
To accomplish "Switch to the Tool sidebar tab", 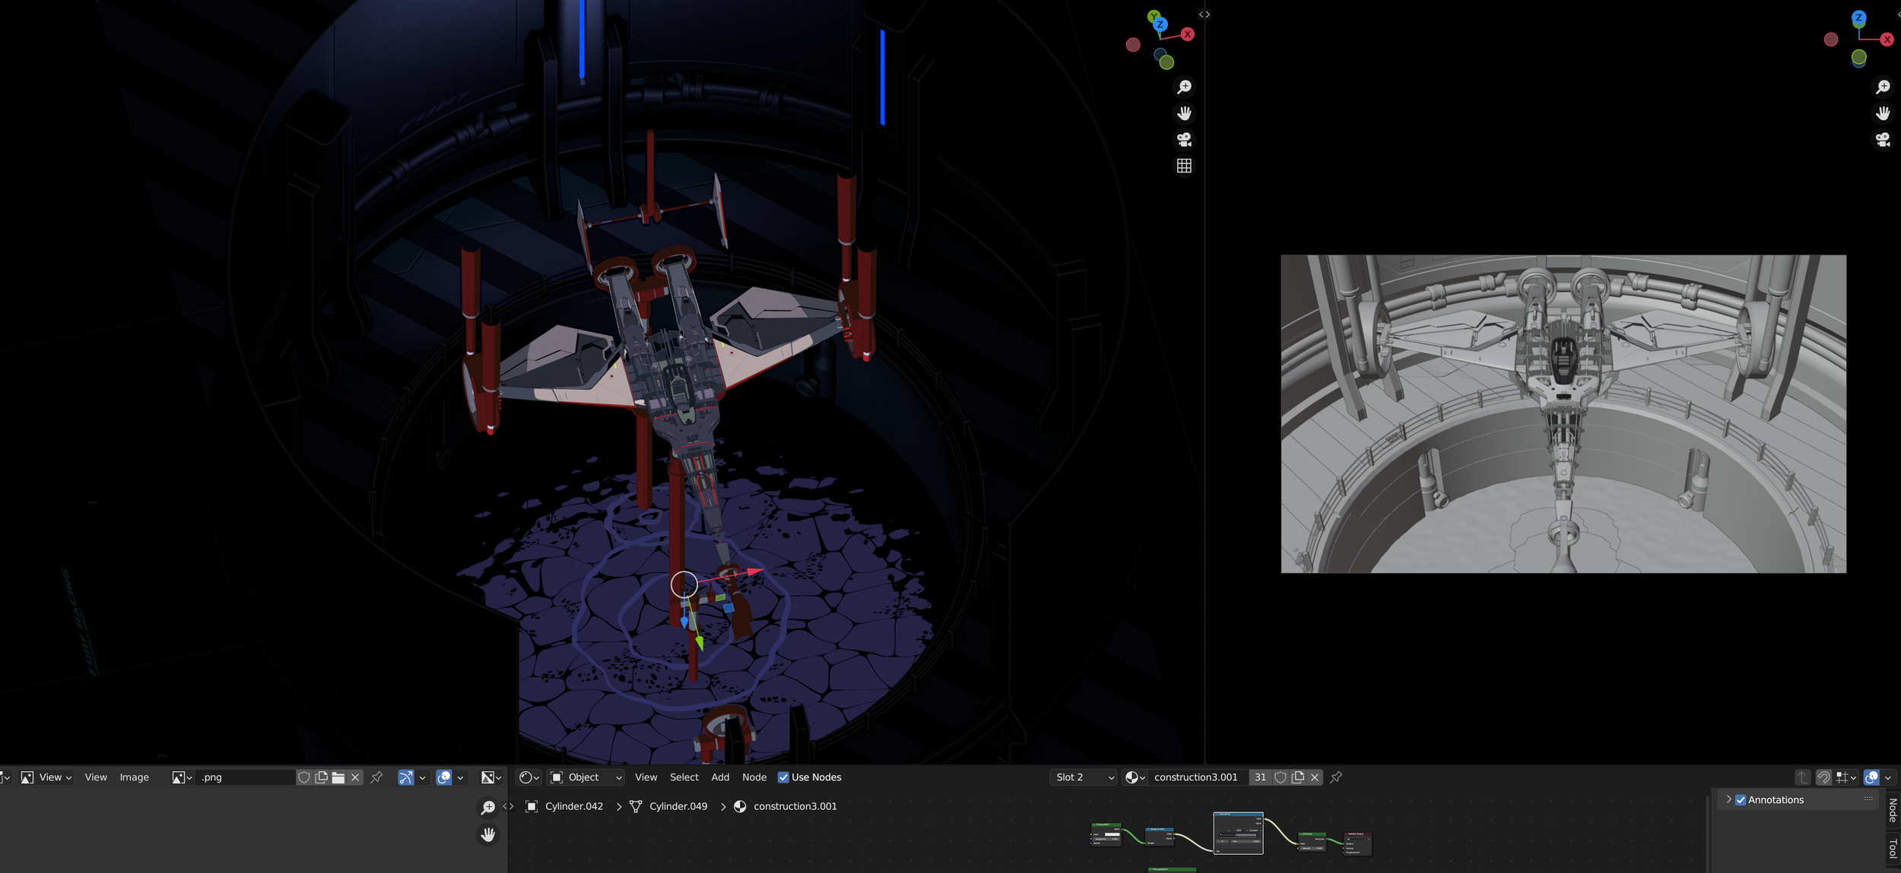I will click(1893, 849).
